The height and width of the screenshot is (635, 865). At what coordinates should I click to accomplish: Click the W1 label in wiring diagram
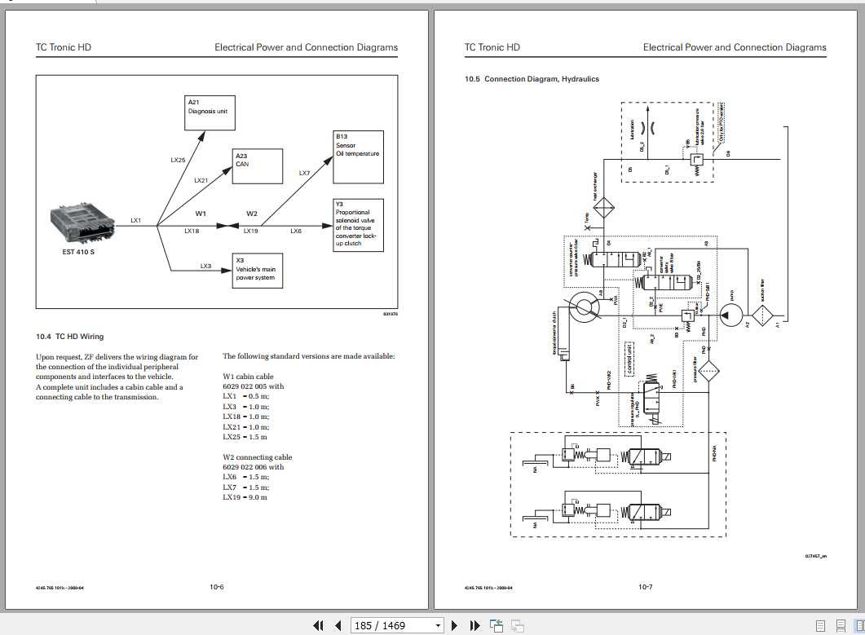tap(201, 214)
